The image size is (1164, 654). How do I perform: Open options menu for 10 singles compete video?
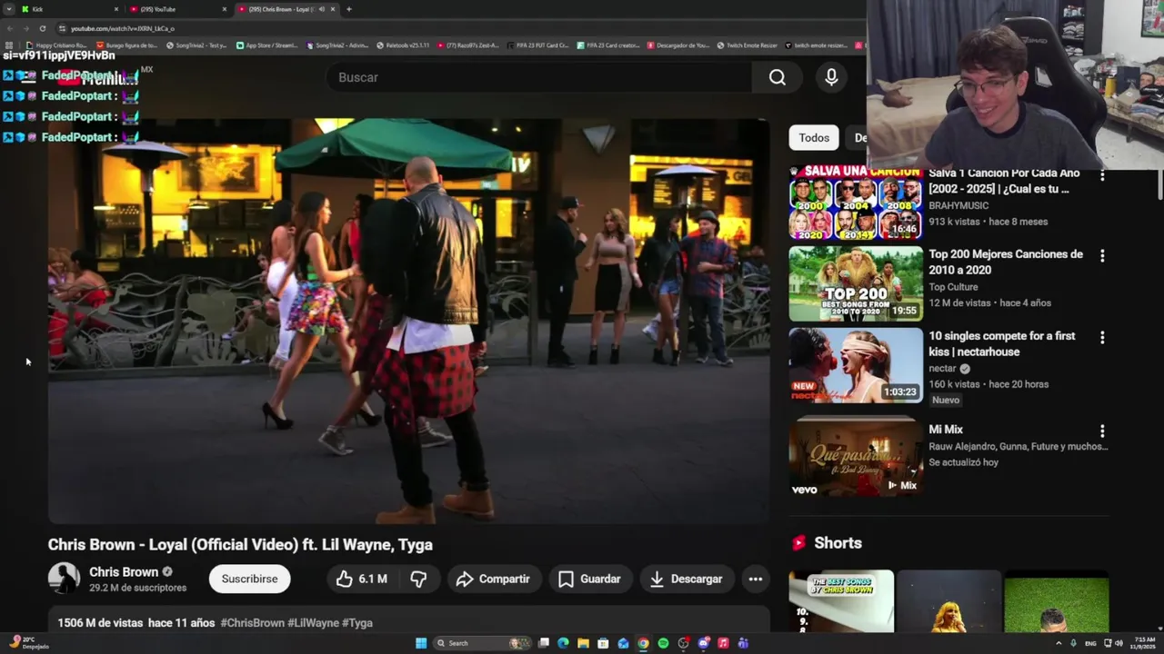[1102, 338]
